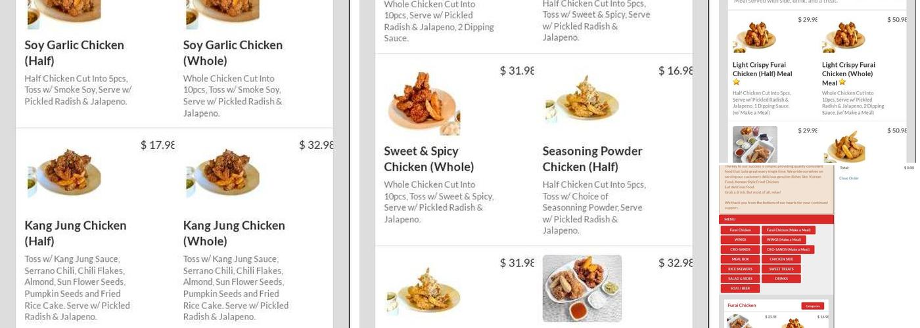Open the SOJU / BEER category
Viewport: 920px width, 328px height.
coord(740,288)
